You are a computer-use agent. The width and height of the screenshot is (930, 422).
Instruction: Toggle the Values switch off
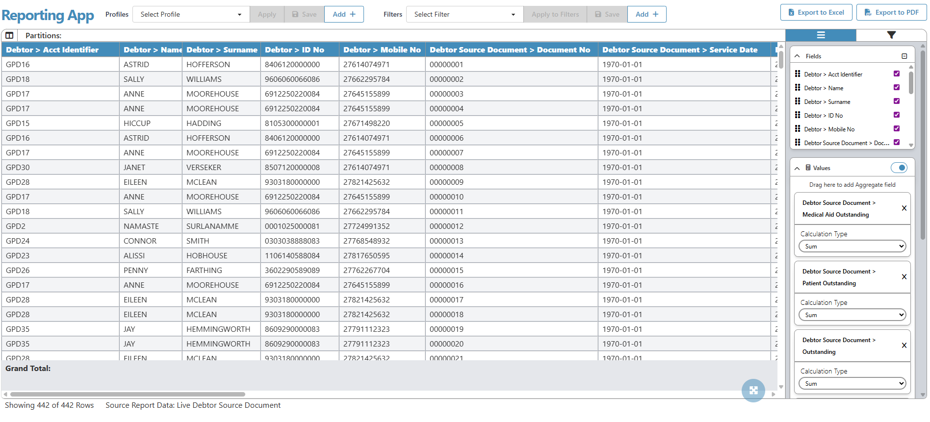(x=899, y=168)
